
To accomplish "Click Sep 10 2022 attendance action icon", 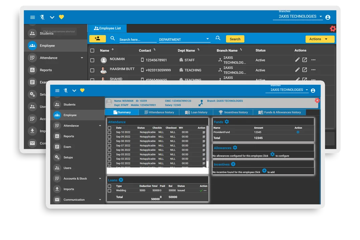I will 204,132.
